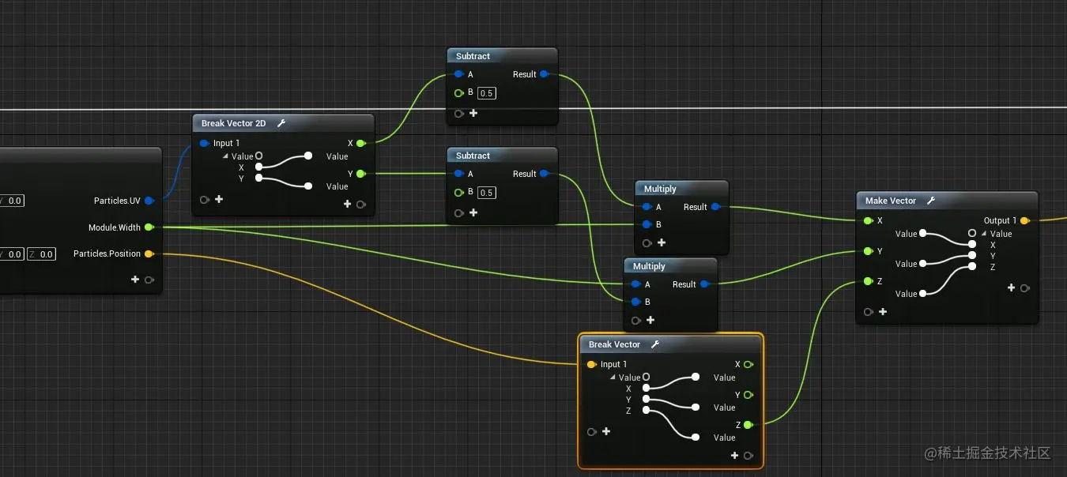Click the X output pin on Break Vector 2D

[360, 143]
